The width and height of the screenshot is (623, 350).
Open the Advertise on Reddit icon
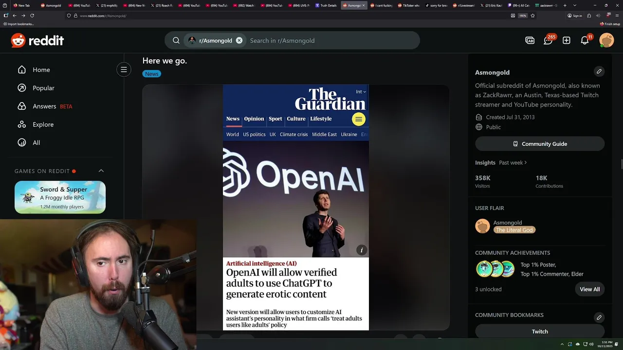530,40
